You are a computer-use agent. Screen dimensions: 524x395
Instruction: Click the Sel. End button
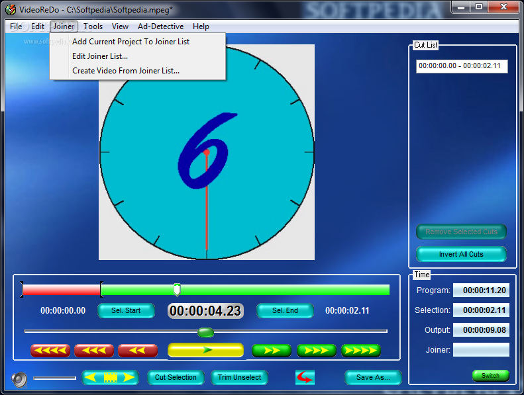coord(285,310)
